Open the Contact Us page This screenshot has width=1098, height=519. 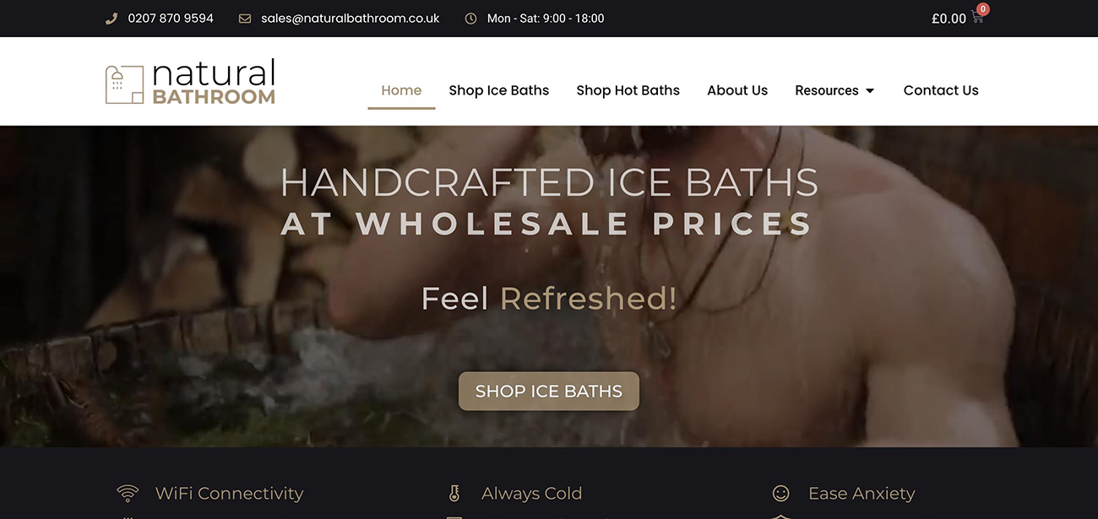[x=941, y=90]
